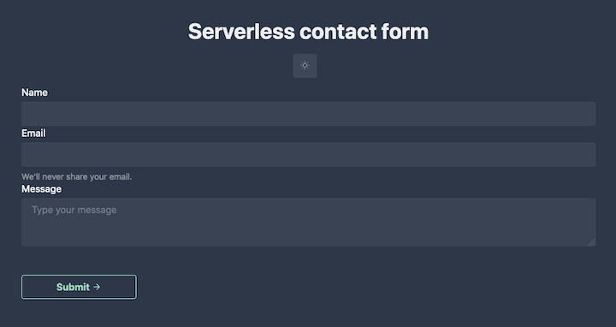Place cursor in the empty box under Name

pyautogui.click(x=308, y=114)
